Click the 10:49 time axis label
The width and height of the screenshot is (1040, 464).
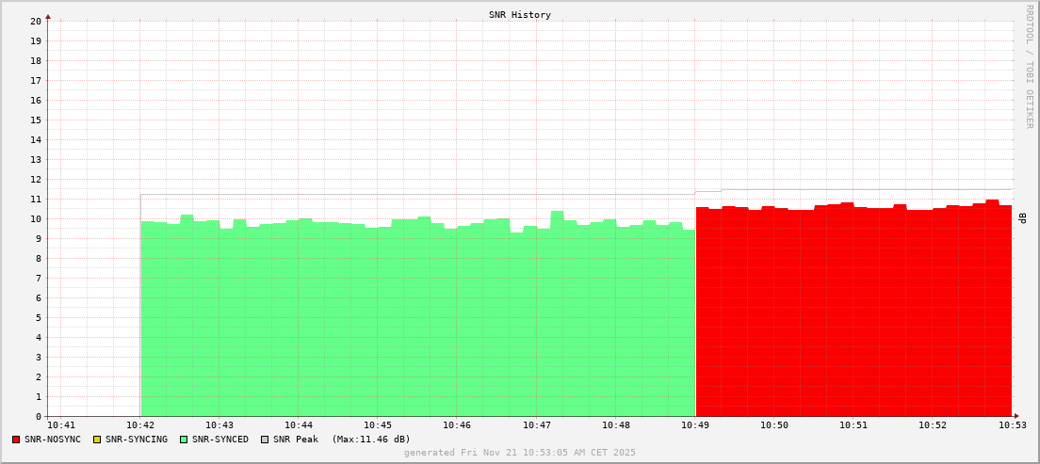tap(695, 425)
